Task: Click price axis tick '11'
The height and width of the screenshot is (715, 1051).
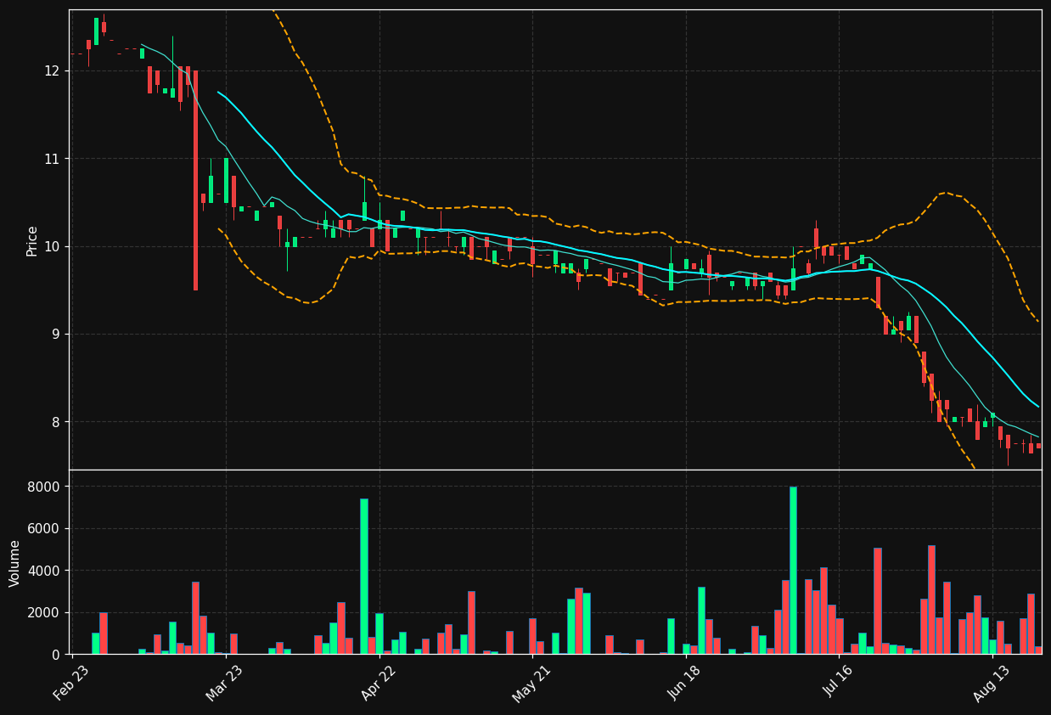Action: [53, 159]
